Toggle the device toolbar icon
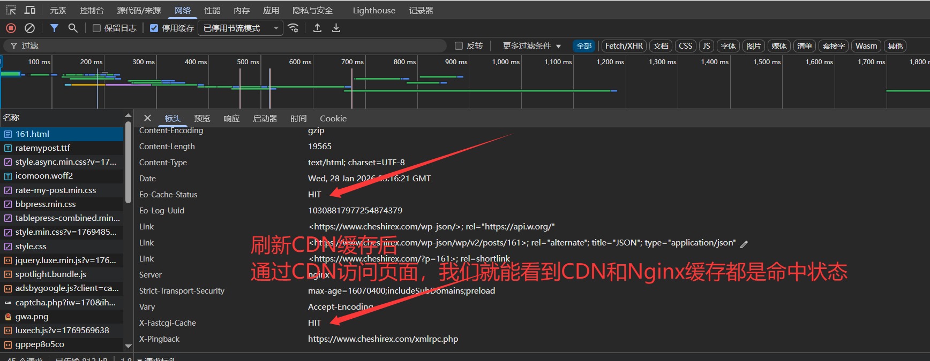Screen dimensions: 930x361 [x=30, y=10]
